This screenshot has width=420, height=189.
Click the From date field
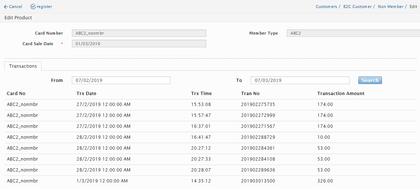point(121,80)
